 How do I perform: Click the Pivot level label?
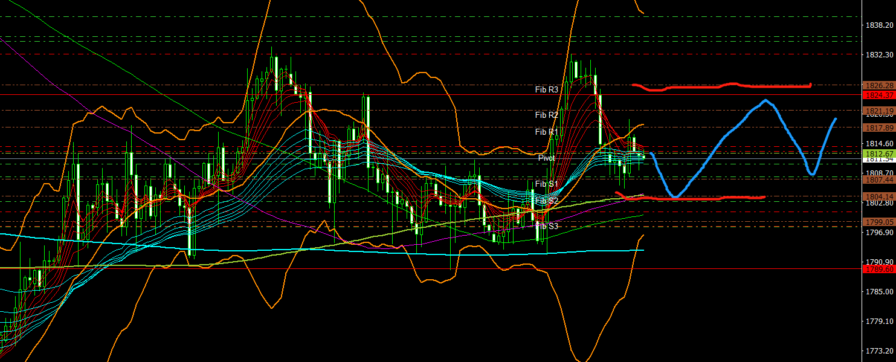click(546, 157)
